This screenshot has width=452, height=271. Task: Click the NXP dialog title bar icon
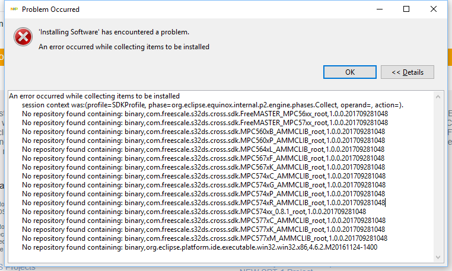11,9
